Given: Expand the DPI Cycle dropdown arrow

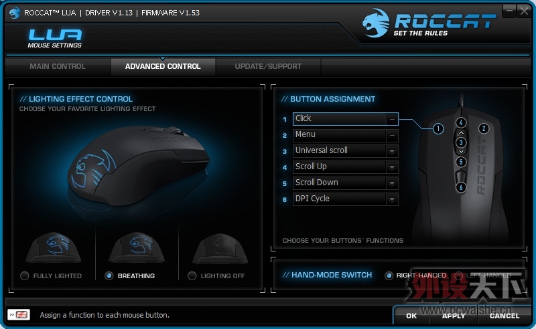Looking at the screenshot, I should (392, 199).
